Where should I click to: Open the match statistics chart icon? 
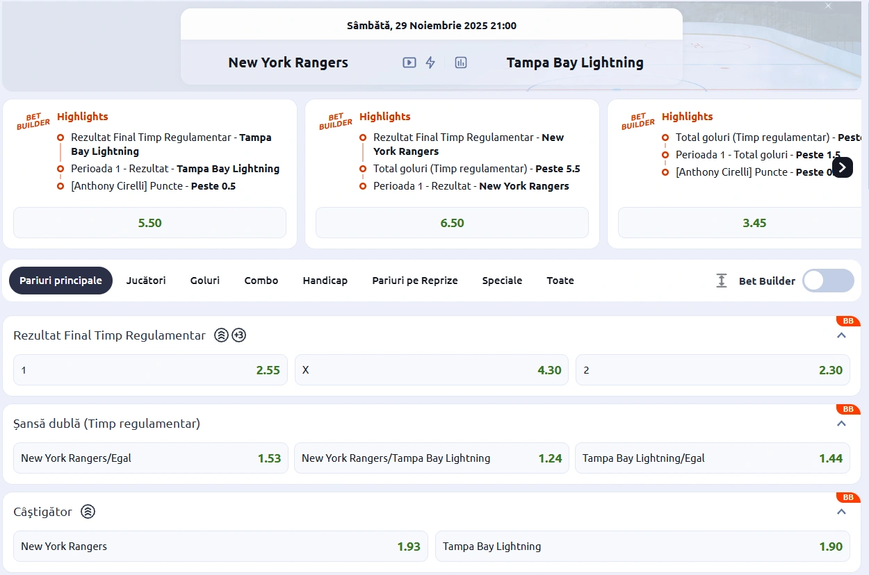click(x=460, y=62)
